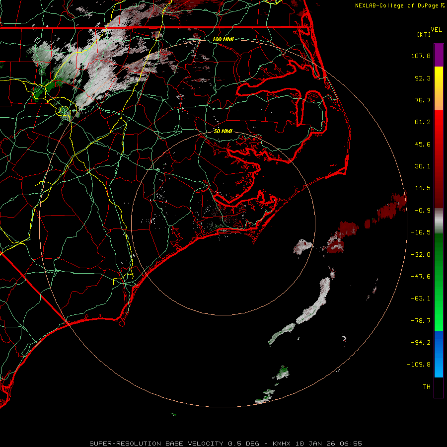Image resolution: width=447 pixels, height=447 pixels.
Task: Click the green segment of the color bar
Action: 439,282
